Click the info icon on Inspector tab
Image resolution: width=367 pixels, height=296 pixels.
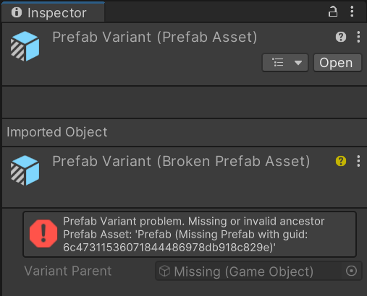(17, 12)
